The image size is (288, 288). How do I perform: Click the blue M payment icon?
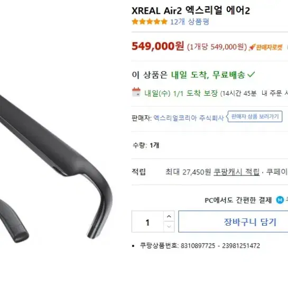click(280, 200)
